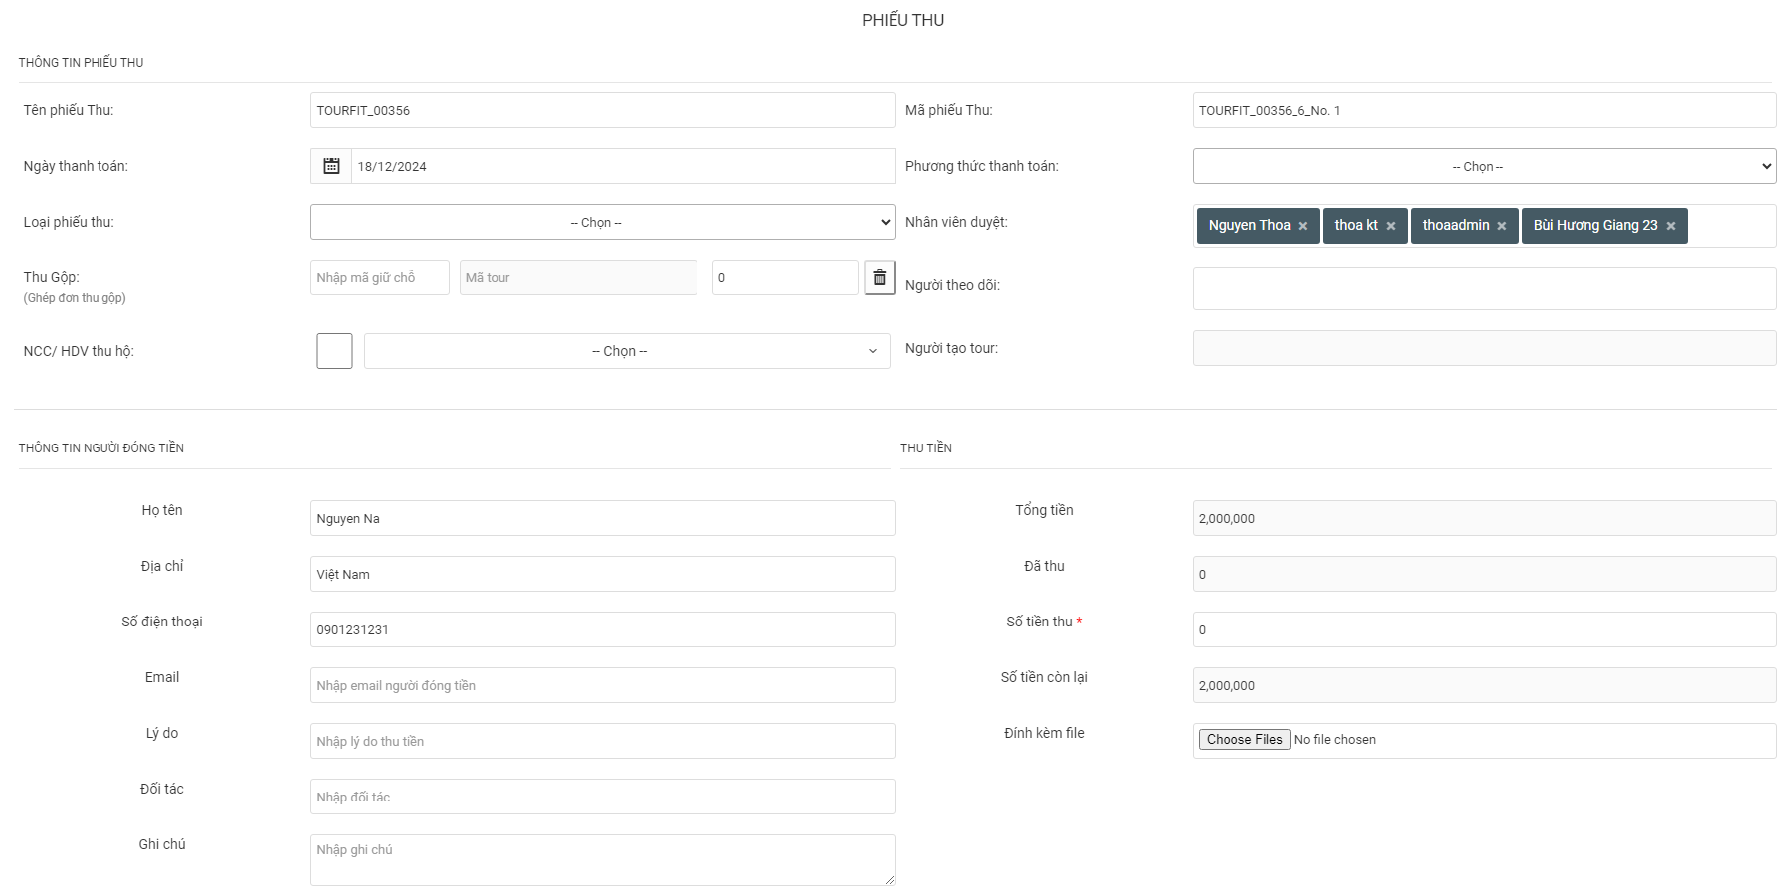Edit the Địa chỉ field Việt Nam

(602, 574)
